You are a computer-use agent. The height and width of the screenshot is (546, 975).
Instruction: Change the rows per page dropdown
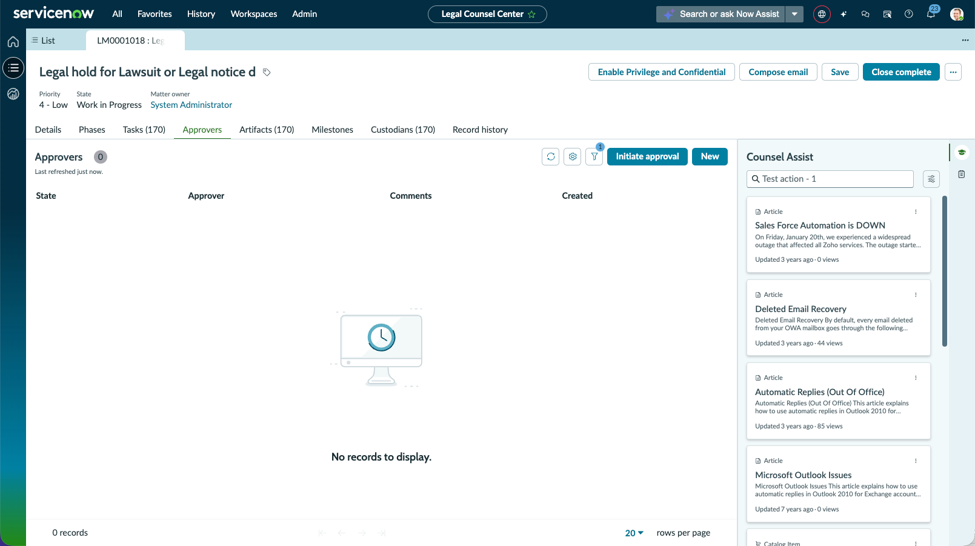634,533
